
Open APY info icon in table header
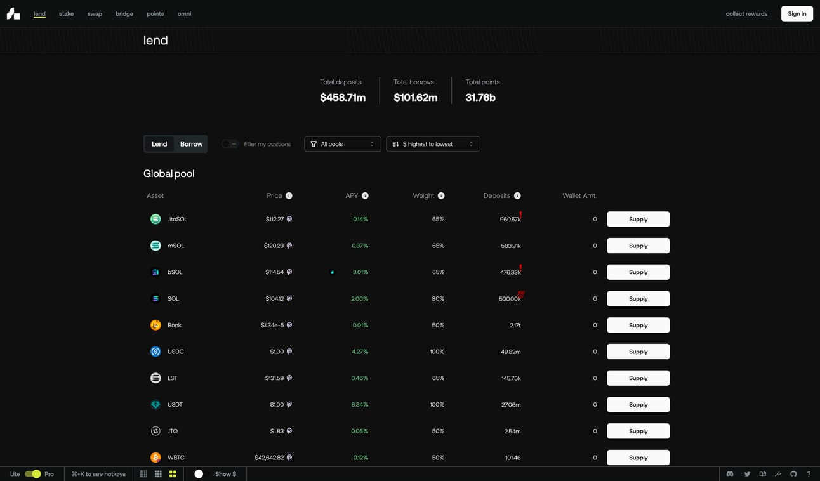[365, 195]
